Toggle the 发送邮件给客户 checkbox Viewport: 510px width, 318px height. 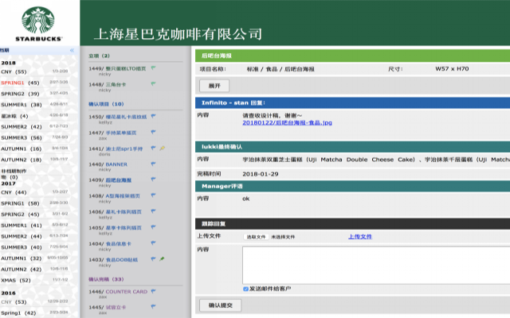(x=245, y=289)
